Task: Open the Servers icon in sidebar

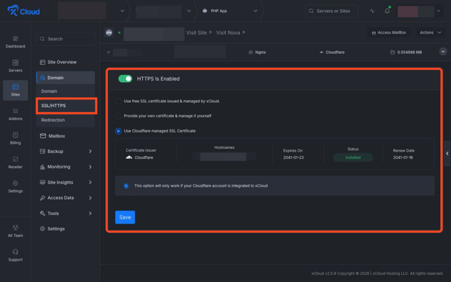Action: coord(15,63)
